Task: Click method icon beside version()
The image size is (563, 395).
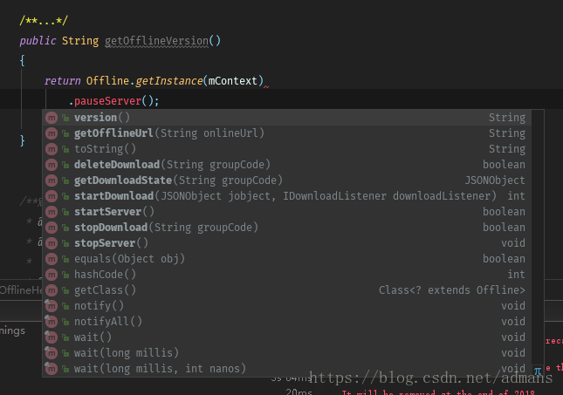Action: click(51, 118)
